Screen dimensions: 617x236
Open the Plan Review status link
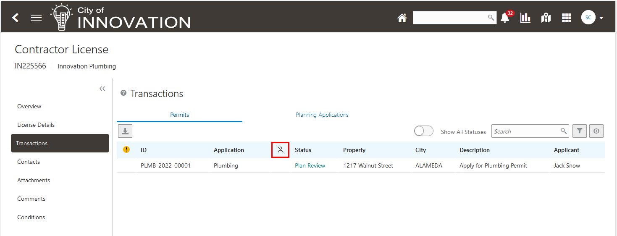(310, 165)
